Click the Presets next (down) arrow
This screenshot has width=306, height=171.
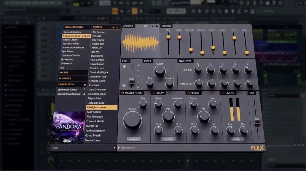coord(117,27)
